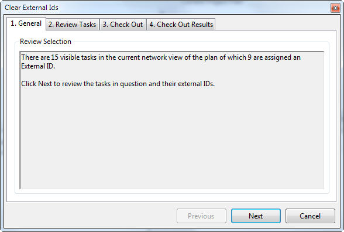Click the number 15 in the message
The width and height of the screenshot is (344, 232).
tap(54, 57)
